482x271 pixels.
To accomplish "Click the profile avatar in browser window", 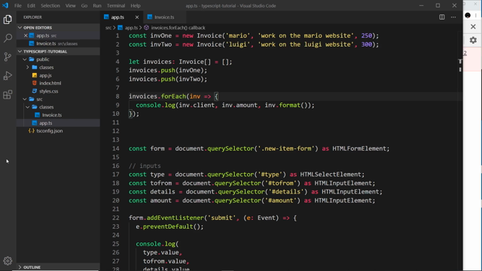I will click(x=468, y=16).
